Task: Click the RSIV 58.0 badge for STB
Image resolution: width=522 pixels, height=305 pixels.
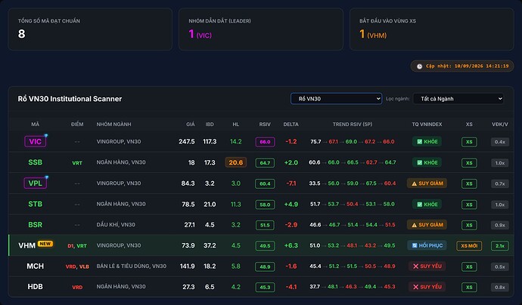Action: [x=265, y=205]
